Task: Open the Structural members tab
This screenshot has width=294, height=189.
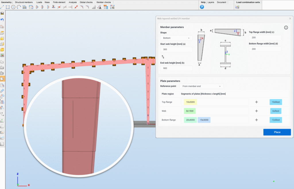Action: [24, 2]
